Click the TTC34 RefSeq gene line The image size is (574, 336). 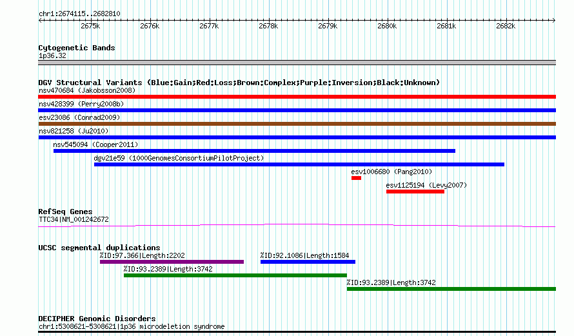[297, 226]
